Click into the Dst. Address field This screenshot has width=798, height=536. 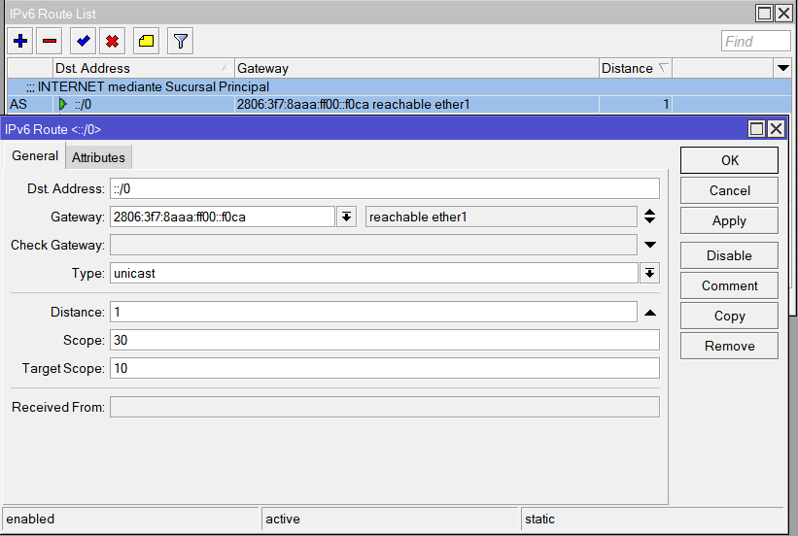(x=384, y=188)
